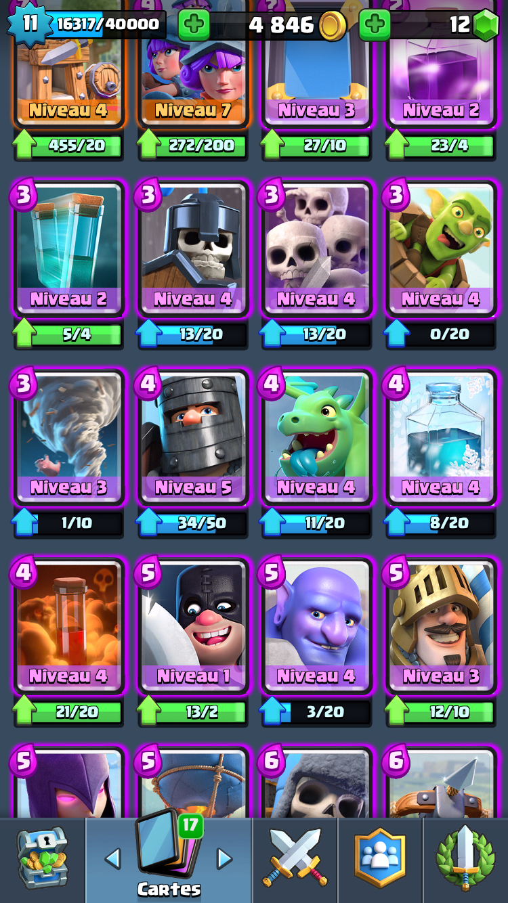Tap the green emerald gem icon

pos(486,26)
